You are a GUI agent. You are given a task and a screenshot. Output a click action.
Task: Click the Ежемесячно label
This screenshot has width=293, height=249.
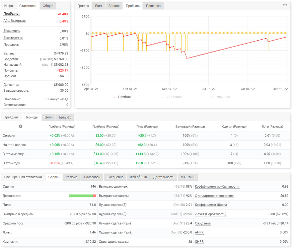(x=13, y=38)
